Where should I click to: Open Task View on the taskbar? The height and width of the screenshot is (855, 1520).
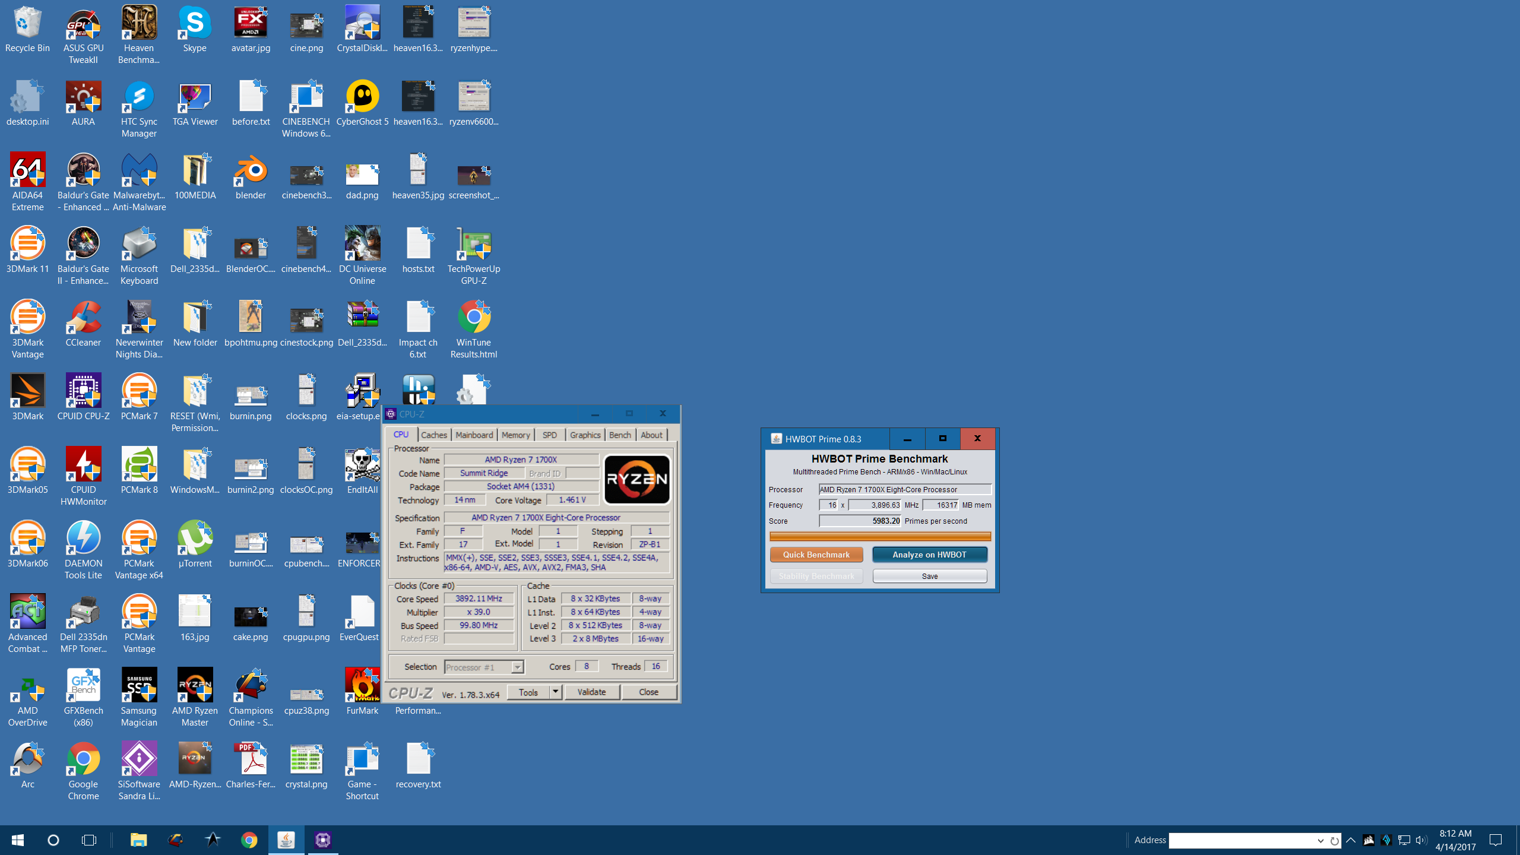click(89, 840)
